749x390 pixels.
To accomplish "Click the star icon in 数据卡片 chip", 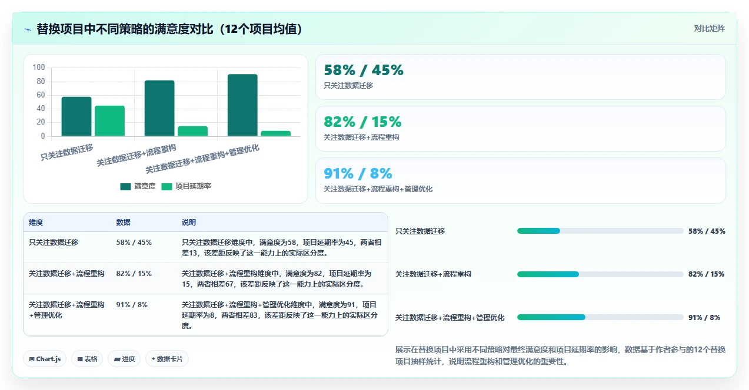I will [x=153, y=358].
